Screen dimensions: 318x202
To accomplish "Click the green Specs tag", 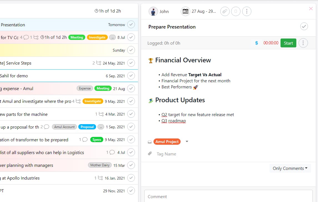I will 97,139.
